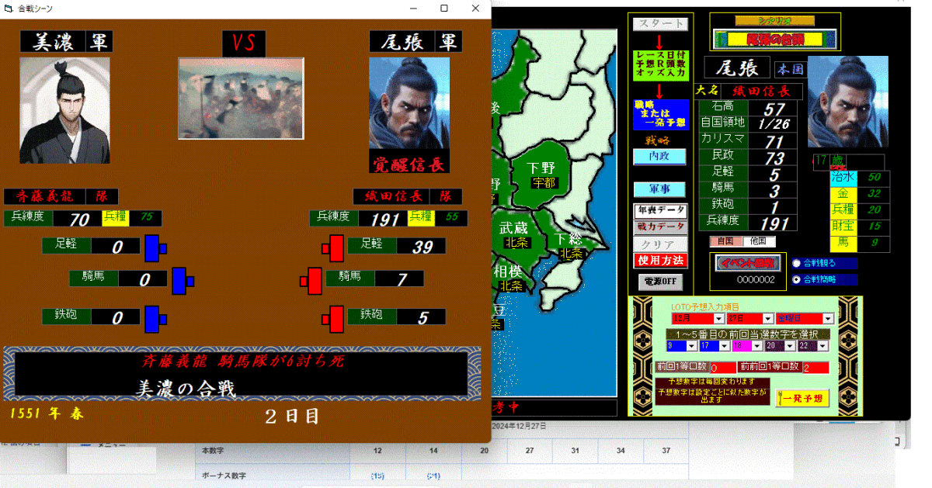This screenshot has height=488, width=932.
Task: Click Mino army 兵練度 value 70
Action: click(78, 220)
